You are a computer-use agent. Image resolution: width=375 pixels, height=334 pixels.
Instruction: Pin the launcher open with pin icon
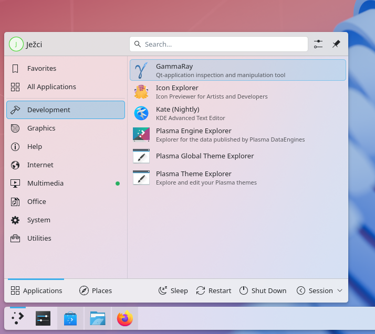pyautogui.click(x=336, y=44)
